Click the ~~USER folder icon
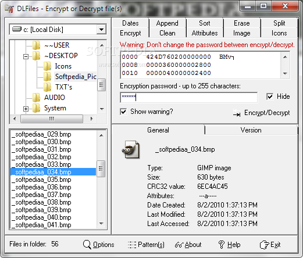 pyautogui.click(x=37, y=45)
